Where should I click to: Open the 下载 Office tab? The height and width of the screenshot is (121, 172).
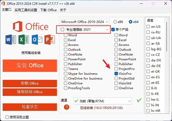point(48,10)
